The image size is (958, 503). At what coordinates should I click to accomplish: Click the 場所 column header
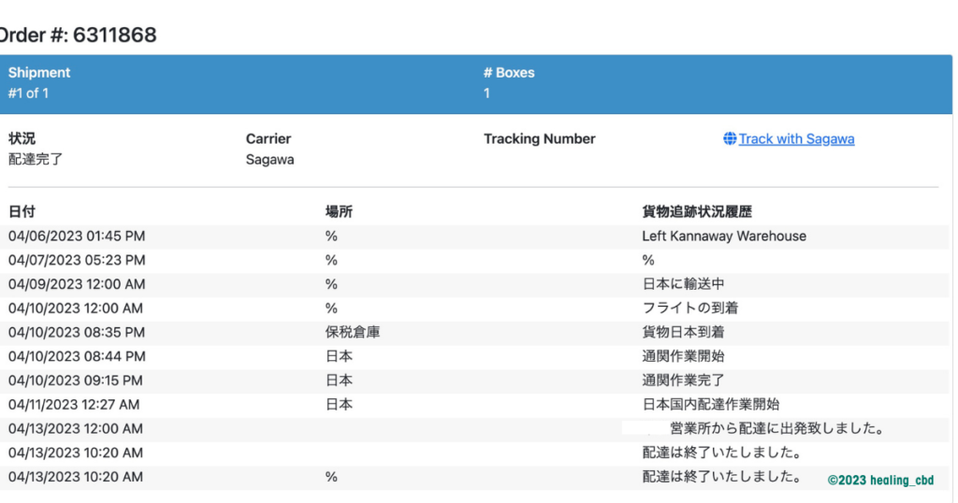(339, 212)
